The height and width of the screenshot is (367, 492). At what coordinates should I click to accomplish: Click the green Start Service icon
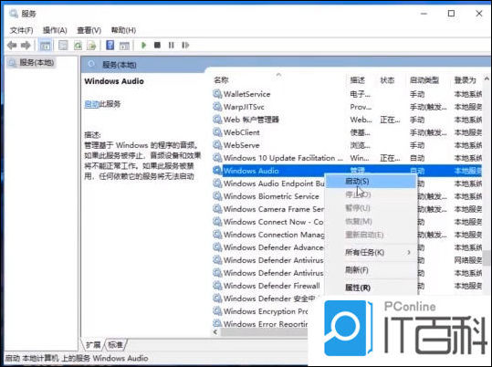(143, 46)
